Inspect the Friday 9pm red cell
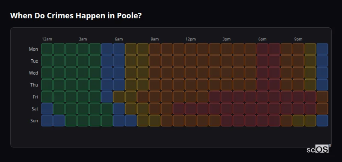 (x=298, y=97)
